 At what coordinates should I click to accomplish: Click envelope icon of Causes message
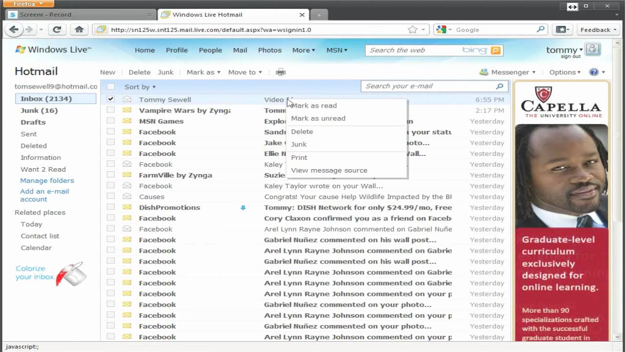point(127,197)
